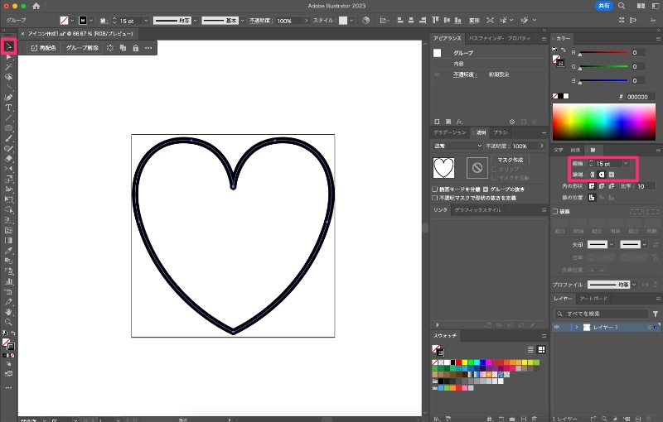Select the Zoom magnifier tool

click(x=8, y=323)
